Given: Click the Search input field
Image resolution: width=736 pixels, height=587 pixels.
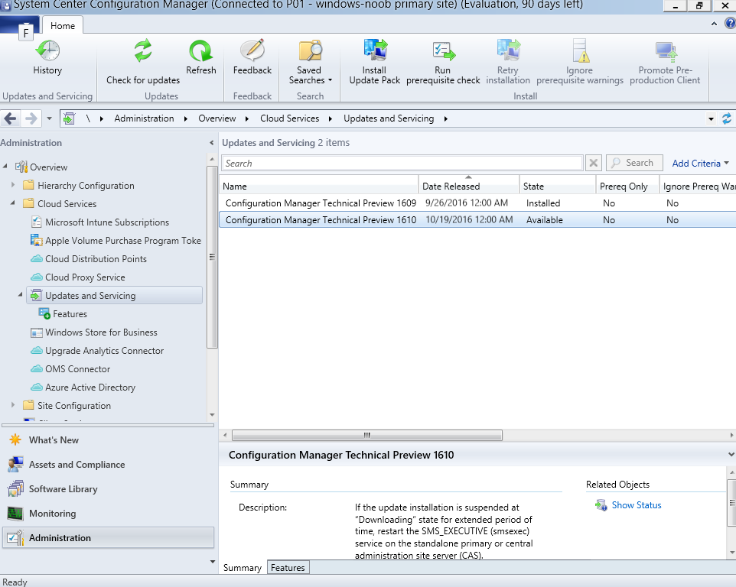Looking at the screenshot, I should pyautogui.click(x=402, y=163).
